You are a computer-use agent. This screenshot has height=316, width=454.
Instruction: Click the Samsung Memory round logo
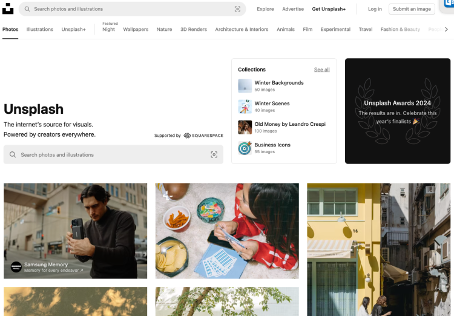point(16,267)
